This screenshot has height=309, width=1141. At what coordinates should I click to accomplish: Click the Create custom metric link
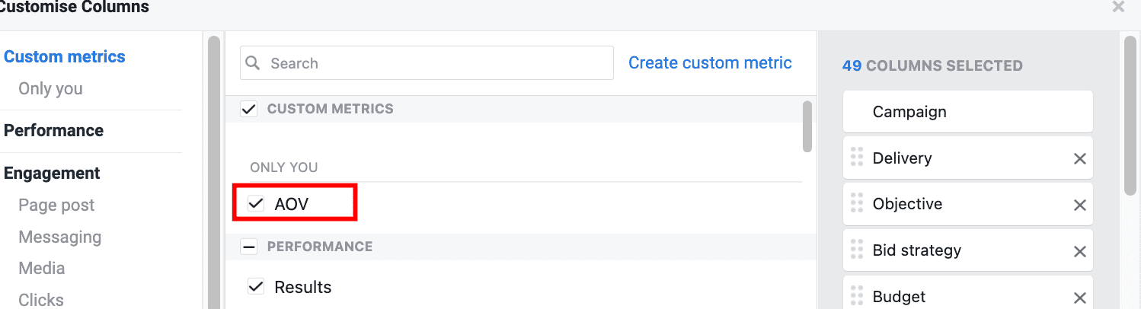tap(710, 63)
